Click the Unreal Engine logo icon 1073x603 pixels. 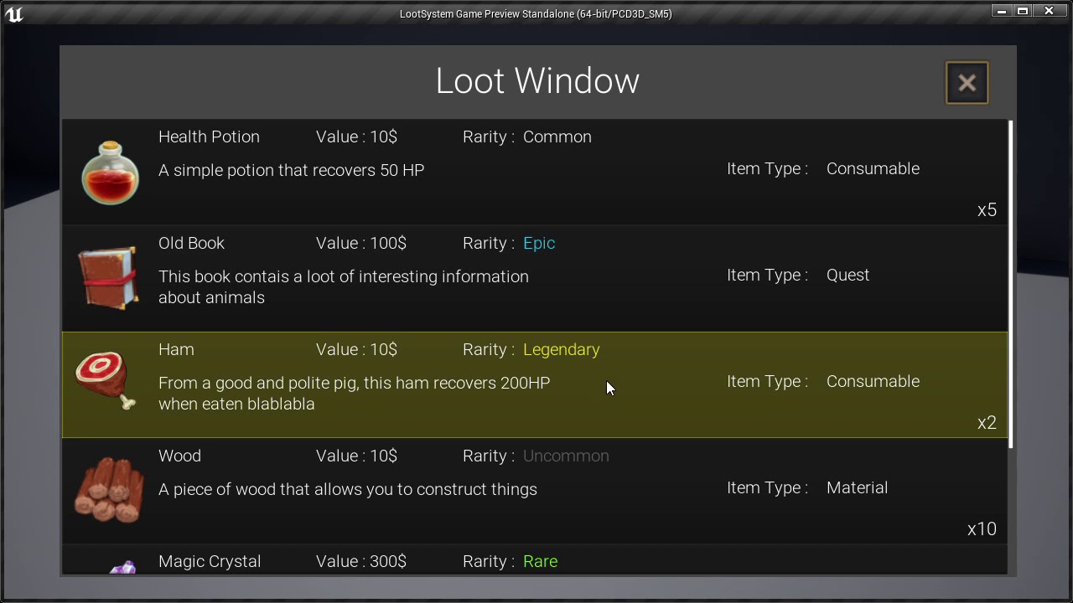(x=14, y=13)
